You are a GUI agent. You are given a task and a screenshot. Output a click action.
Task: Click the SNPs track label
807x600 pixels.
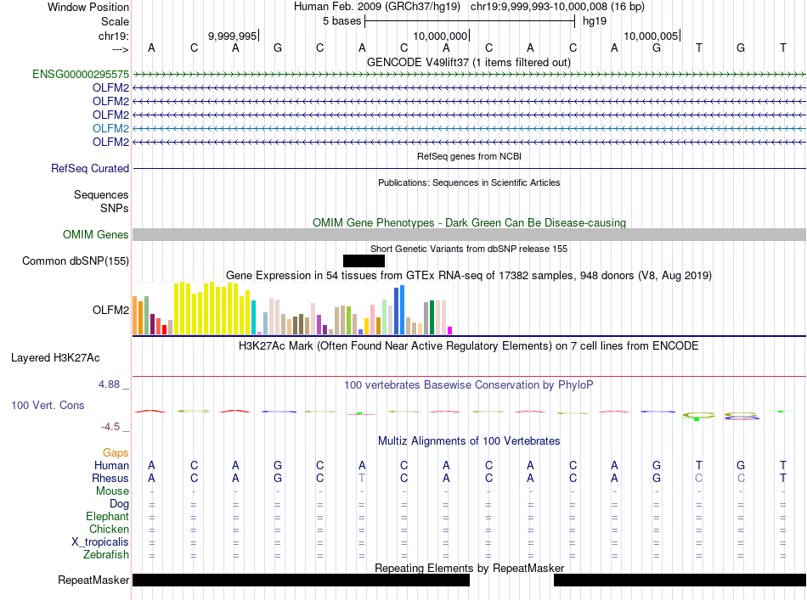coord(115,208)
